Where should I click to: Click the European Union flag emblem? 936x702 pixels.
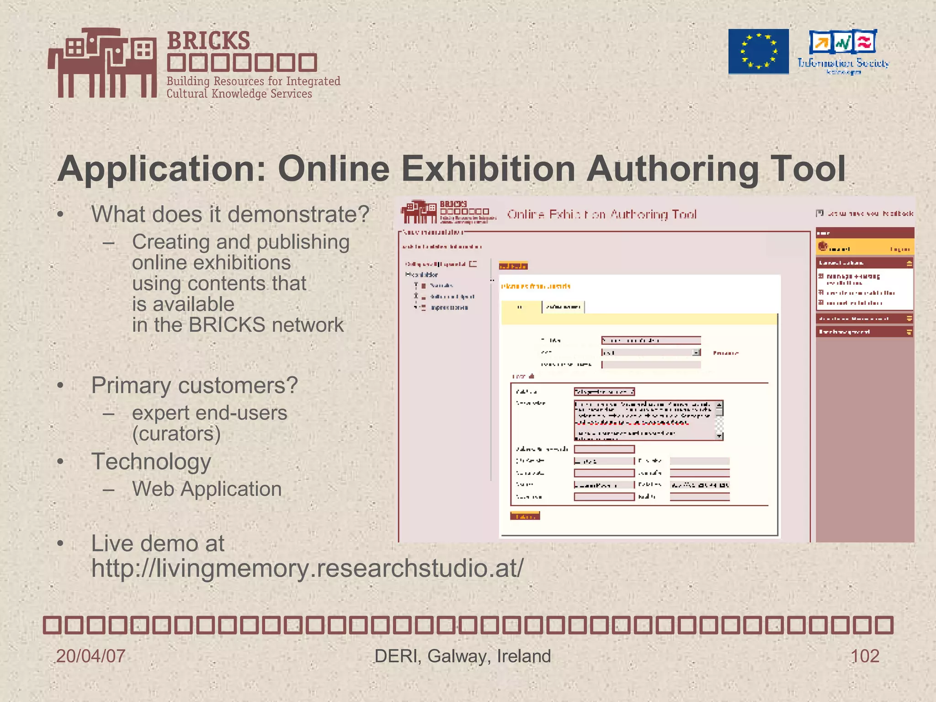758,51
